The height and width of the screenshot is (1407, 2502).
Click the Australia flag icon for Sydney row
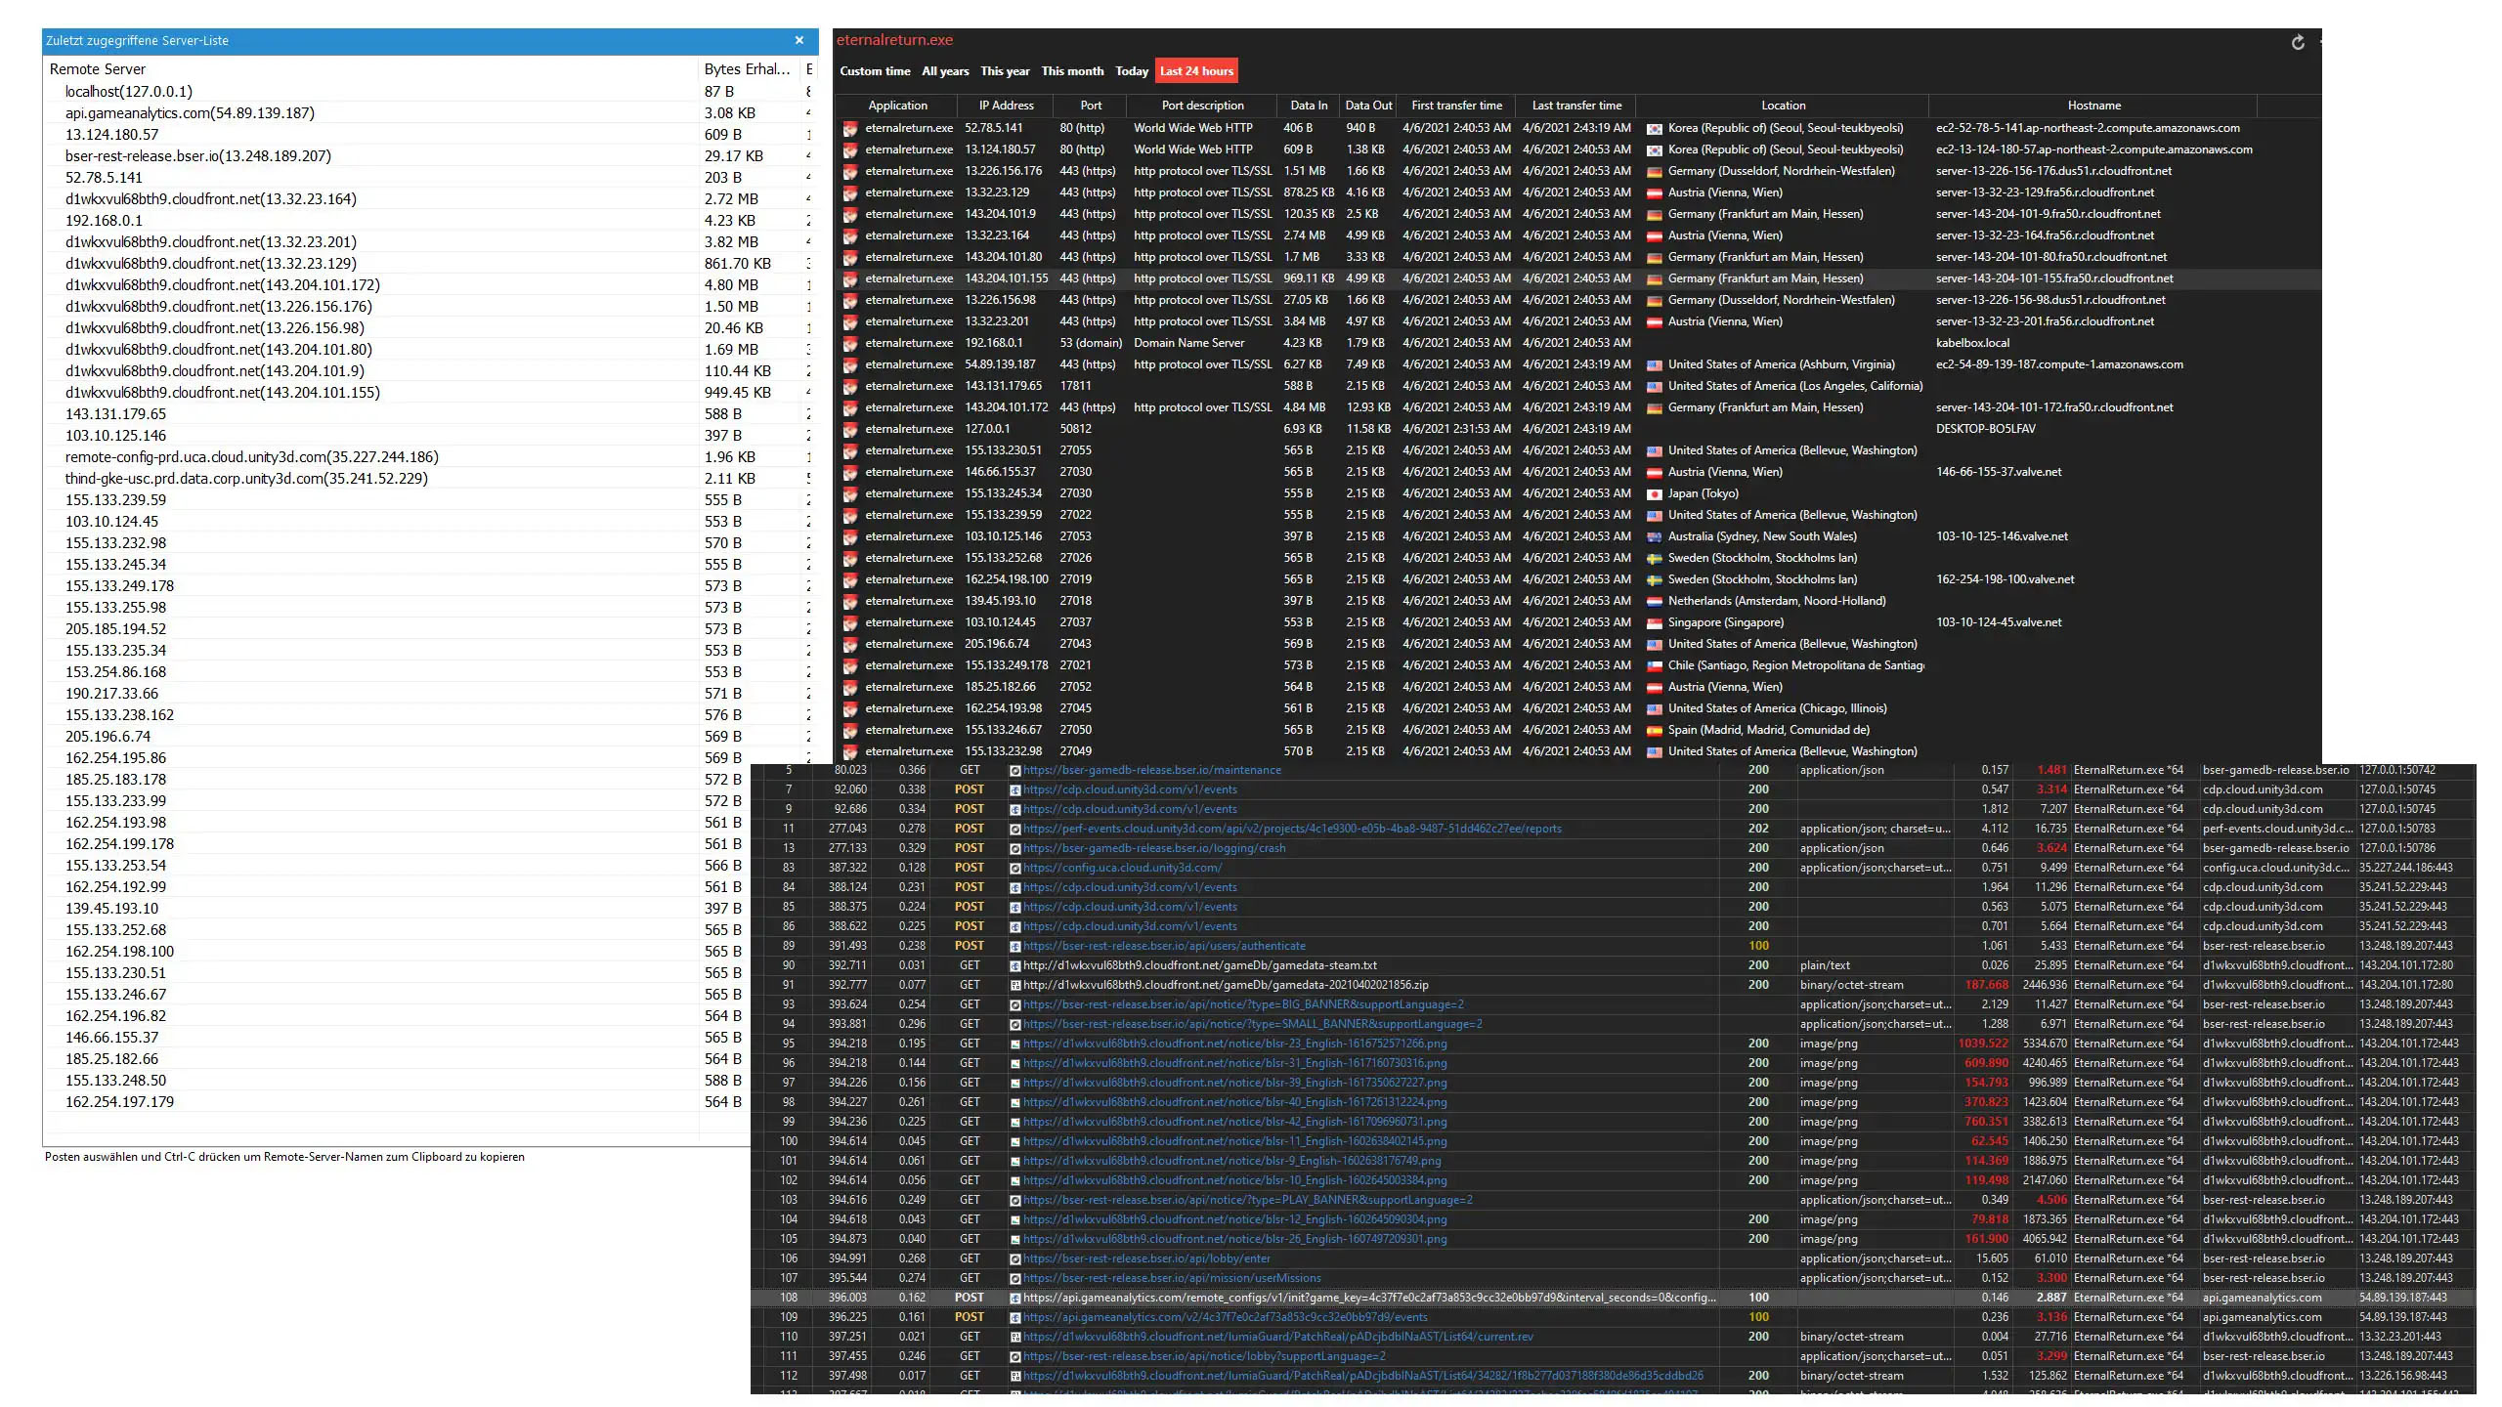tap(1654, 537)
